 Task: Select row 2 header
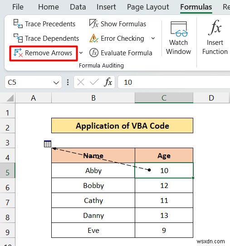click(x=7, y=125)
